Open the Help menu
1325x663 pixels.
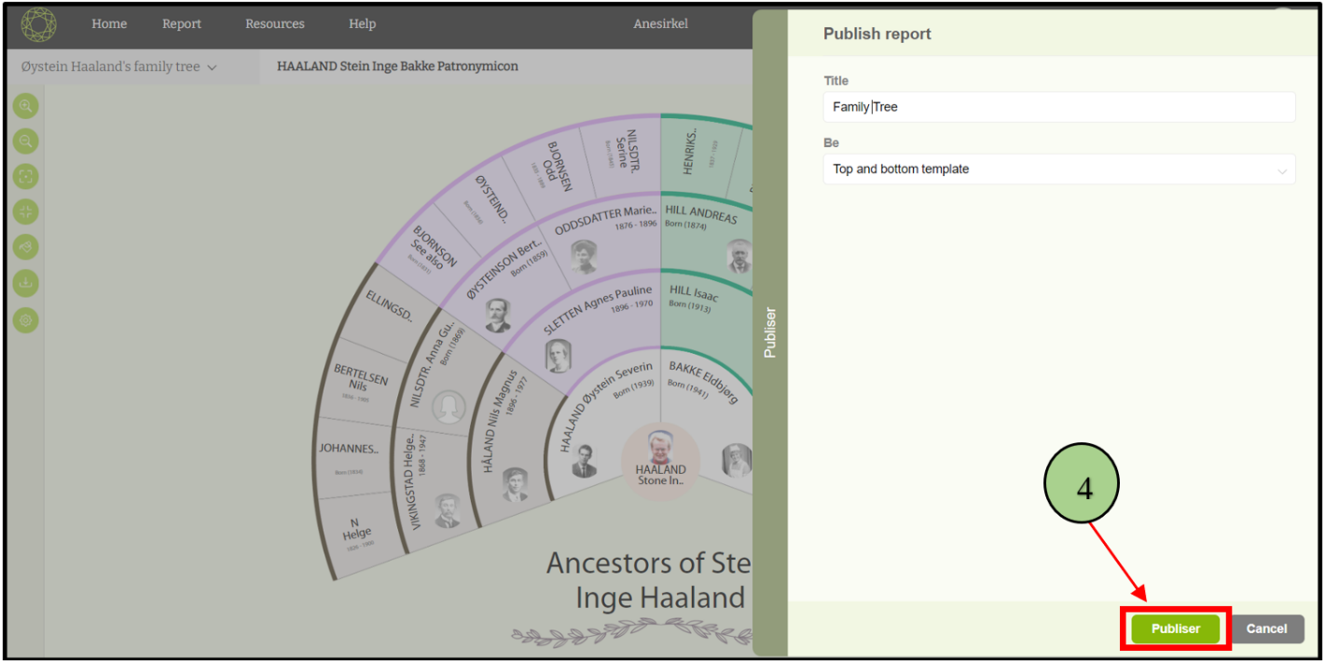click(362, 24)
